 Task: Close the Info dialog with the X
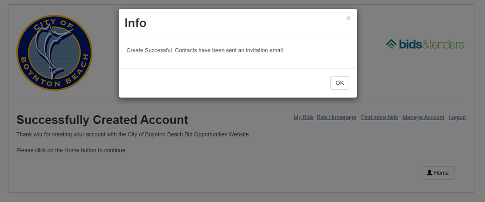348,18
